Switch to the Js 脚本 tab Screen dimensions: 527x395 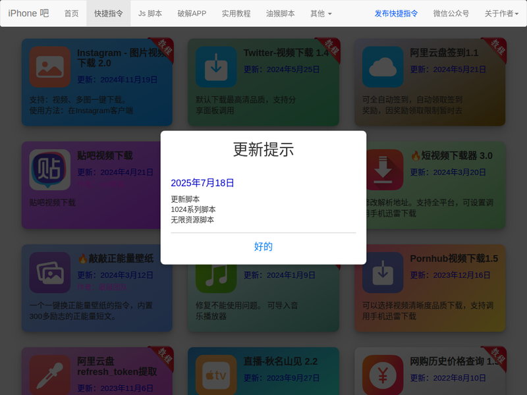click(x=150, y=13)
